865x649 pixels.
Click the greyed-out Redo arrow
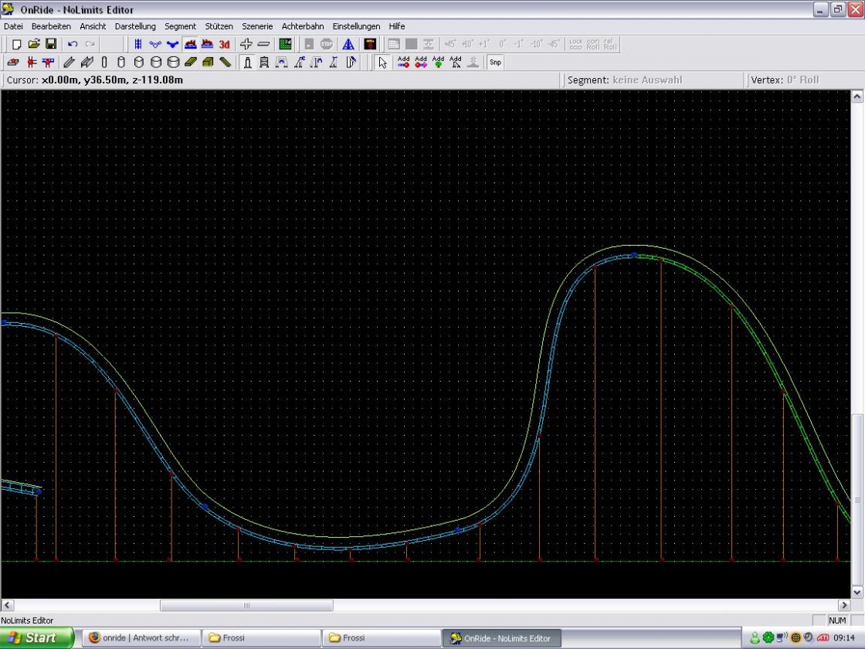tap(90, 44)
